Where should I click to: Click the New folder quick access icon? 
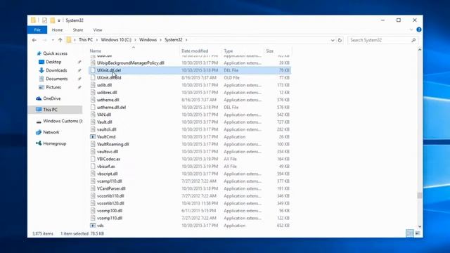click(52, 20)
